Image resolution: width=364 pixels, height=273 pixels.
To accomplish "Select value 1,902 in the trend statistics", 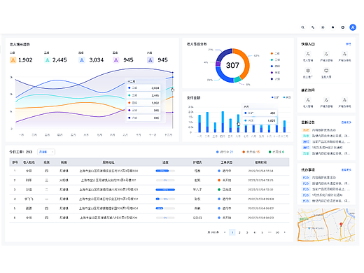I will tap(25, 60).
